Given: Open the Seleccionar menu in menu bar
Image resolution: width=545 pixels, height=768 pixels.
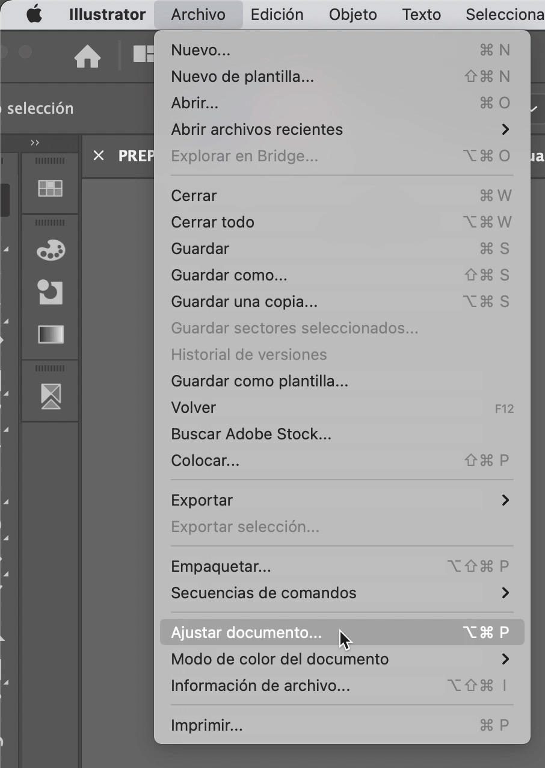Looking at the screenshot, I should pos(504,14).
